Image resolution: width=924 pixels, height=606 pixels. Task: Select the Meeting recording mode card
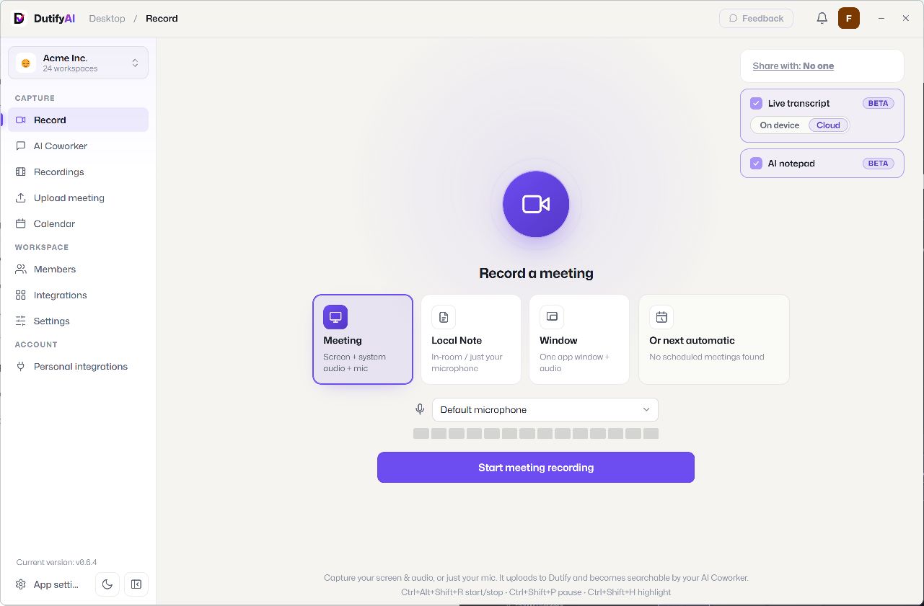363,339
